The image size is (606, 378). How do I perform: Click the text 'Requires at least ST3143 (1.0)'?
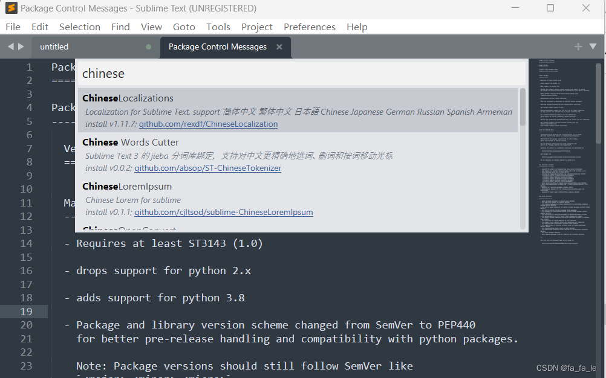[170, 243]
